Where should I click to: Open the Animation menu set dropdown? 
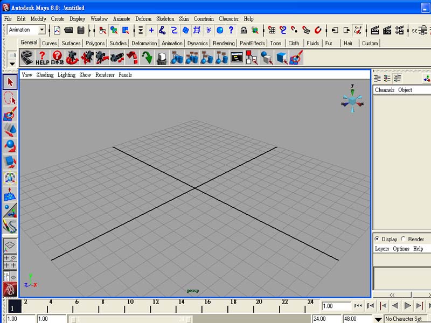pyautogui.click(x=42, y=30)
